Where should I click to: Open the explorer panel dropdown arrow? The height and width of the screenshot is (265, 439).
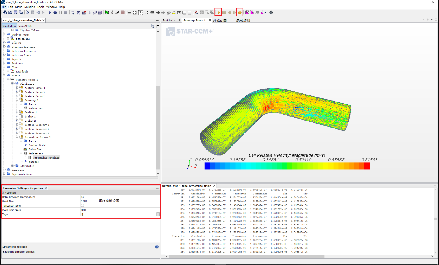point(158,26)
